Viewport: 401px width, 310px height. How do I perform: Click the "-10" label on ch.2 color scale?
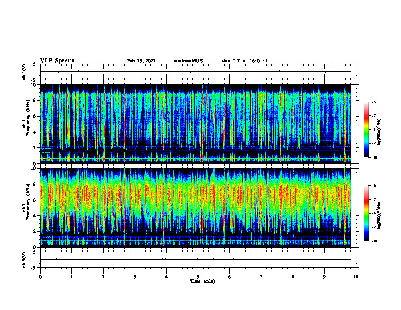click(374, 241)
